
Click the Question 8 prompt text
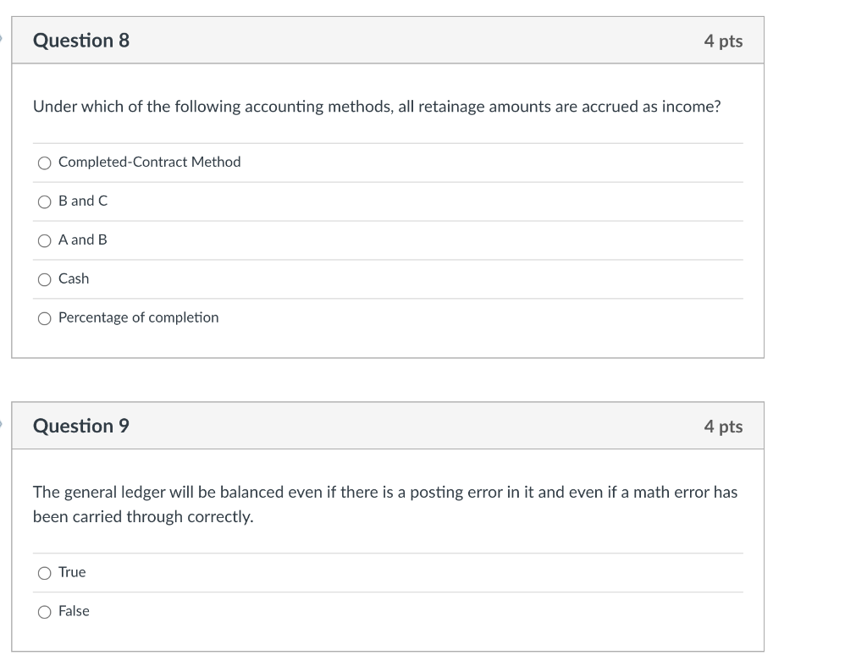[377, 107]
